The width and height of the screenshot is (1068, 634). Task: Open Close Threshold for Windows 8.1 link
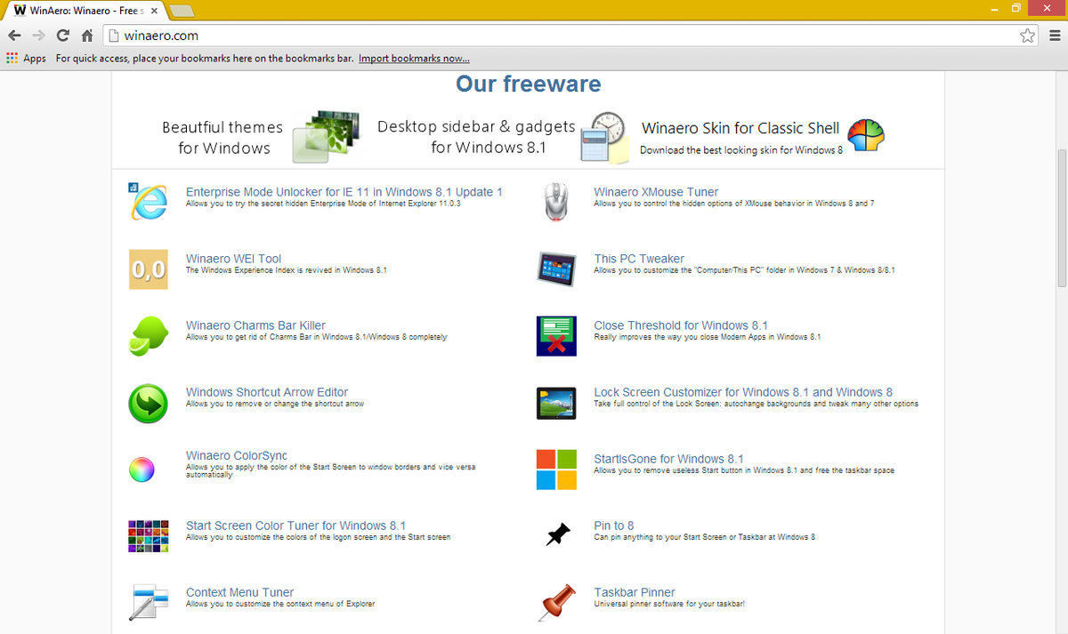coord(681,325)
